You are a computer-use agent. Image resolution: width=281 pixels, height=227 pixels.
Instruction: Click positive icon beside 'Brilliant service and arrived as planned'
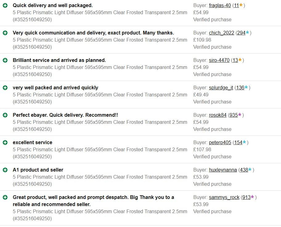tap(5, 60)
